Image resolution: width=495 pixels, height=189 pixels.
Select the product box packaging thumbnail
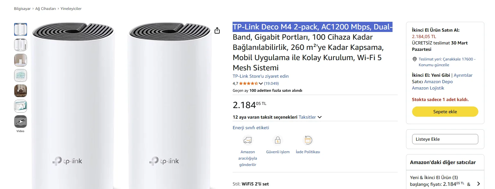(21, 106)
